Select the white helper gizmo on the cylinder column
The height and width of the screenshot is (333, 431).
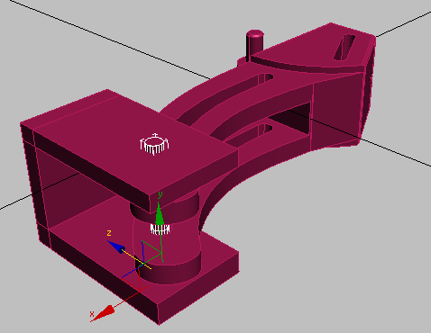tap(160, 229)
